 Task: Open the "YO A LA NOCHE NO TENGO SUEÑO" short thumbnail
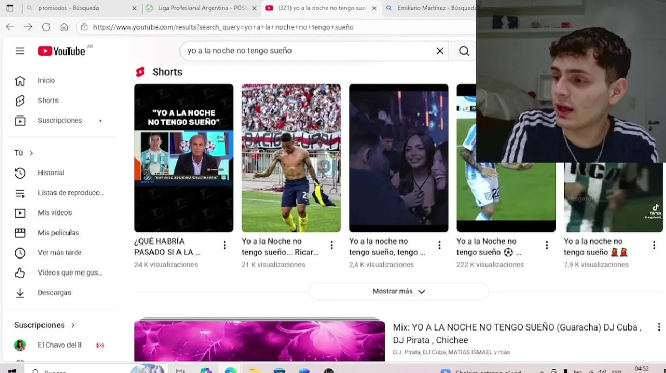184,158
